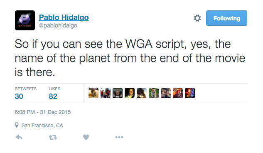Open the Cannon logo profile avatar
Screen dimensions: 263x153
click(x=25, y=20)
